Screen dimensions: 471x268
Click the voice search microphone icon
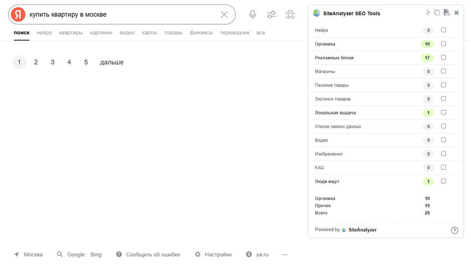coord(252,14)
